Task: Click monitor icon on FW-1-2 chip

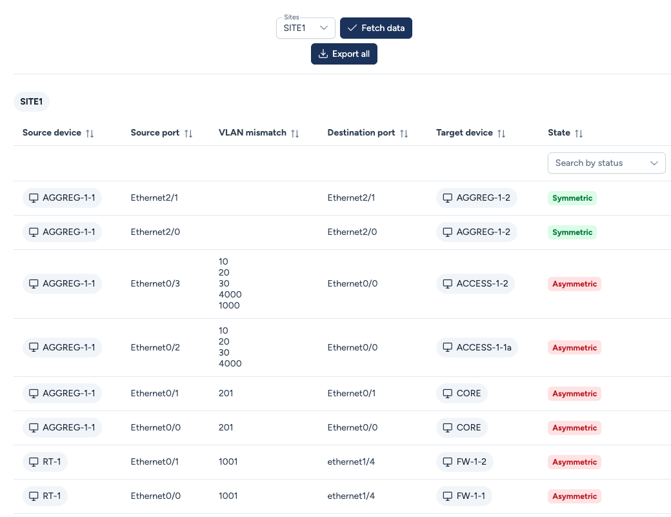Action: coord(447,462)
